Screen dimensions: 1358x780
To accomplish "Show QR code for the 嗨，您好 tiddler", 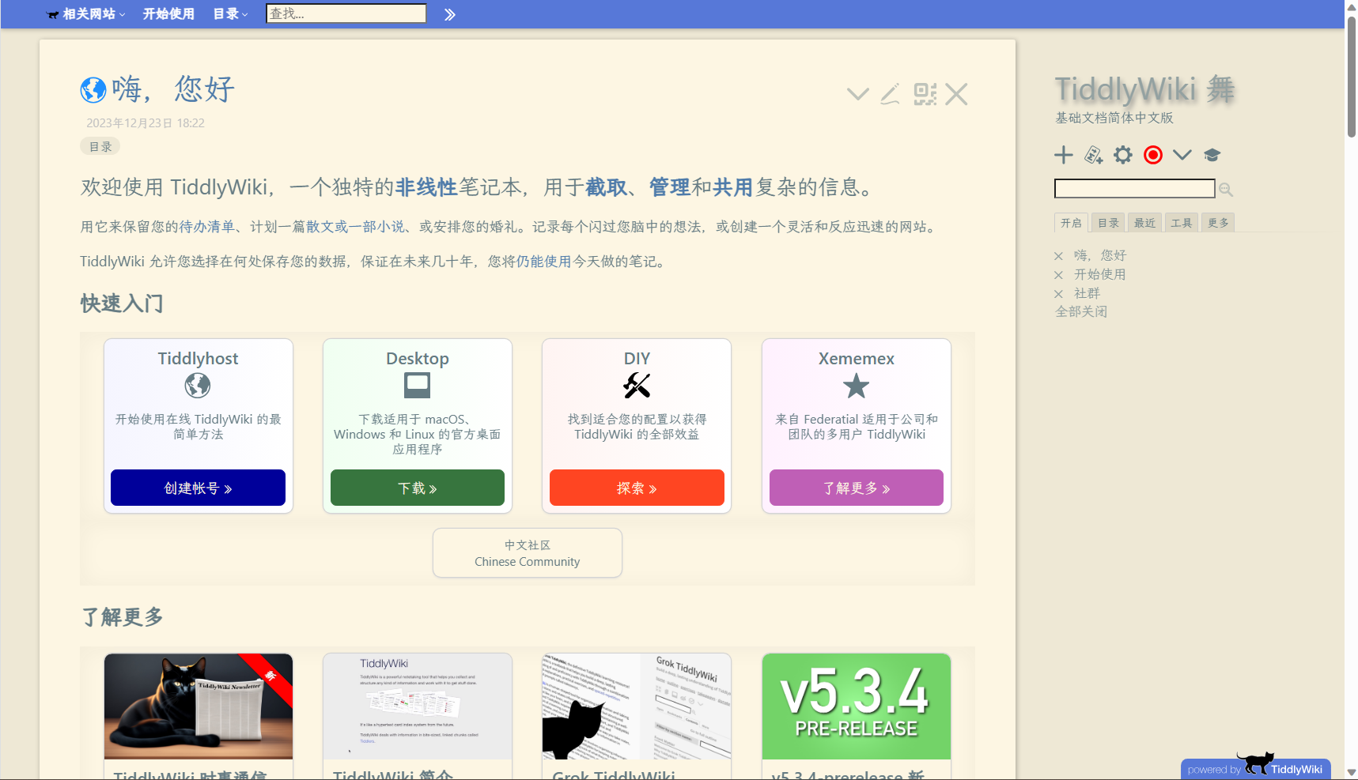I will click(925, 95).
